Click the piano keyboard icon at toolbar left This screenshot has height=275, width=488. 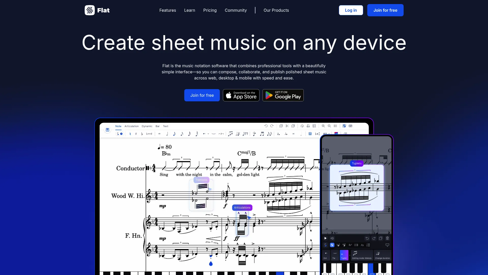coord(108,130)
